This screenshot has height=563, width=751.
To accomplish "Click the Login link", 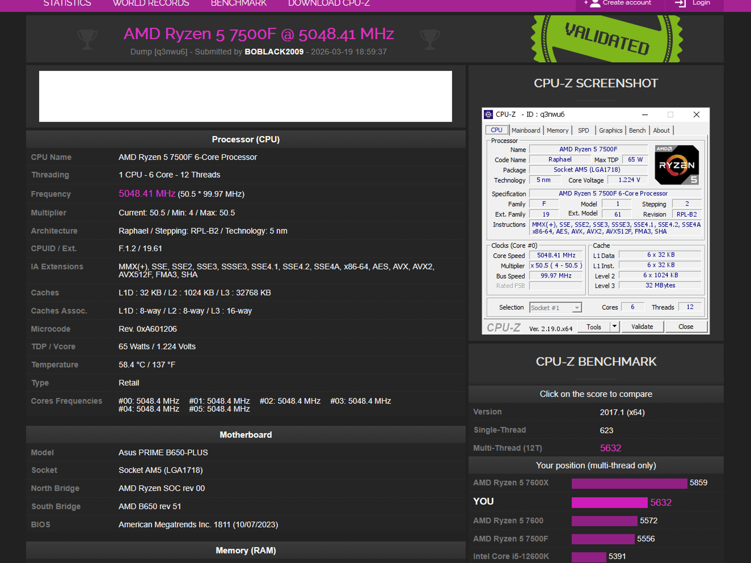I will coord(701,3).
